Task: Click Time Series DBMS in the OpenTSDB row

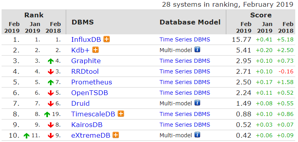Action: point(185,93)
